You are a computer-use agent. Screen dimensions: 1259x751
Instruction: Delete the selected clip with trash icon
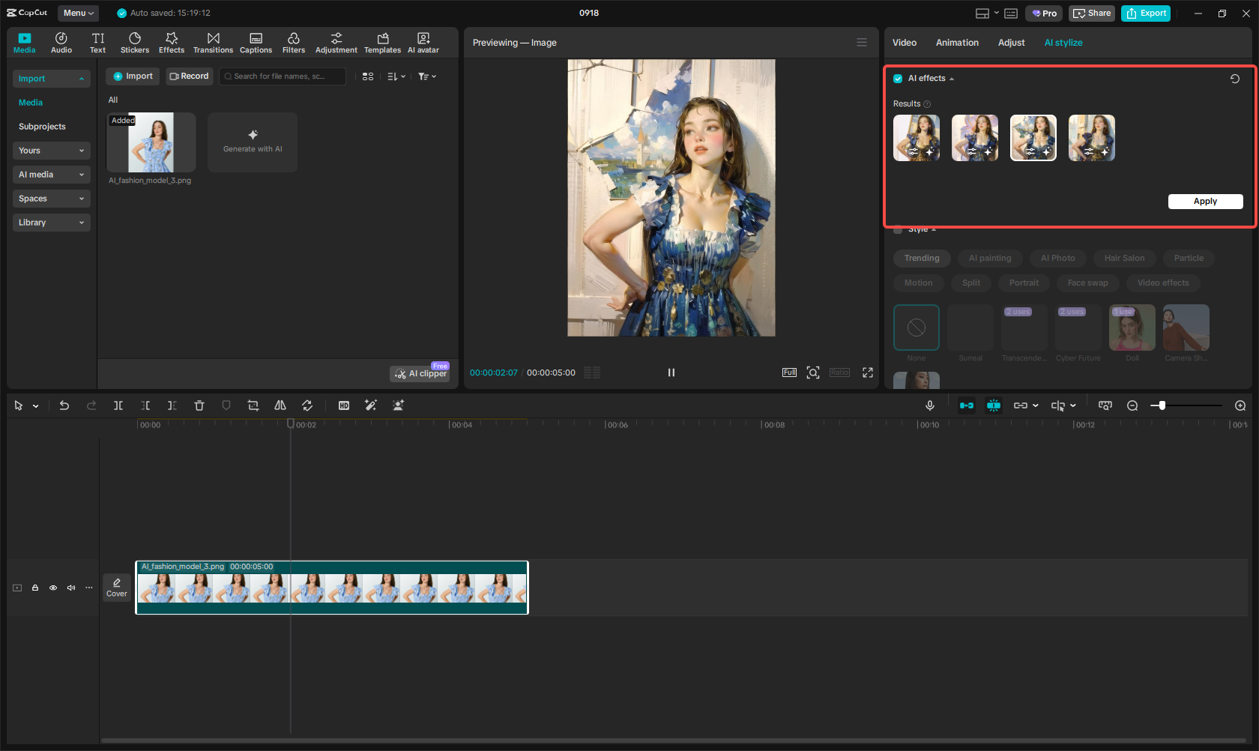click(199, 405)
